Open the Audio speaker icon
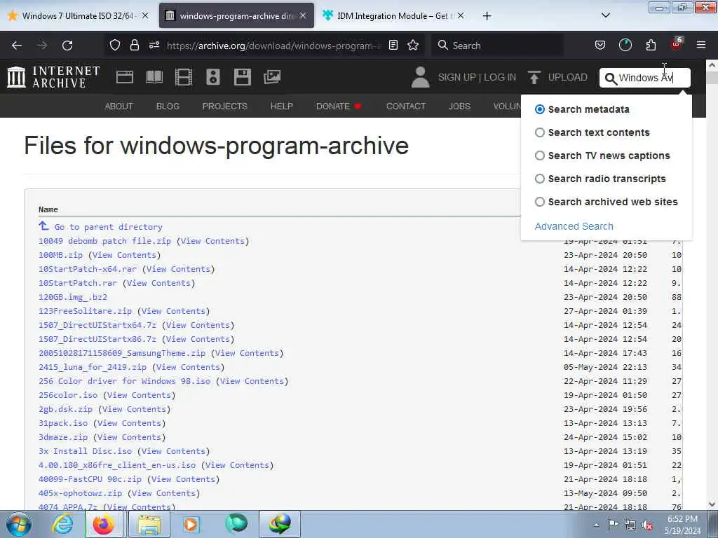 [213, 77]
